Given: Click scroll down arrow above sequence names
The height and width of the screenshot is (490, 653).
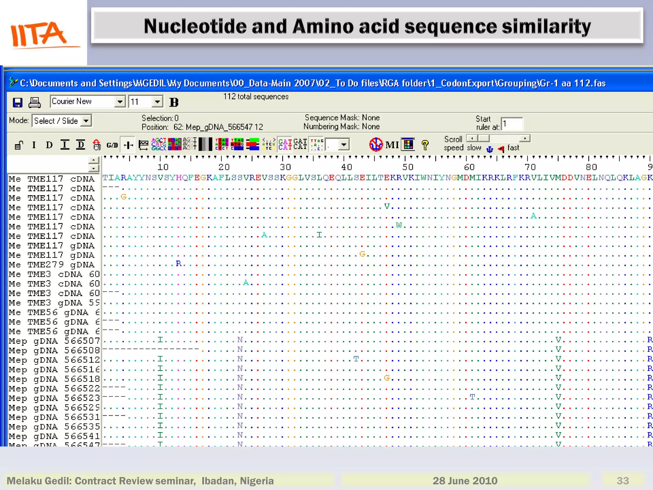Looking at the screenshot, I should coord(93,168).
